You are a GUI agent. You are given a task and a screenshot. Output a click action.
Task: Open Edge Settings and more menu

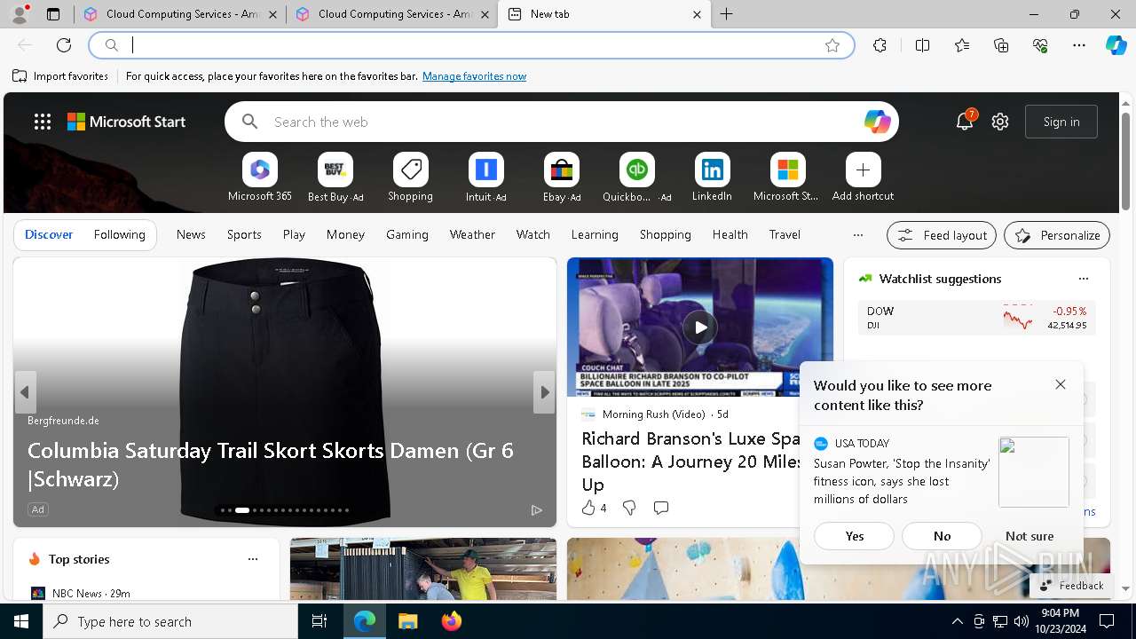tap(1079, 45)
